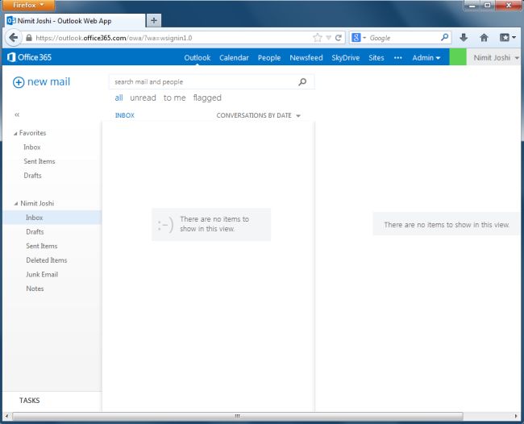Filter messages by to me
The image size is (524, 424).
(174, 98)
